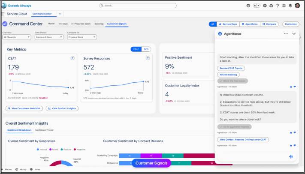Click the 572 endpoint on Survey Responses chart

[x=144, y=82]
